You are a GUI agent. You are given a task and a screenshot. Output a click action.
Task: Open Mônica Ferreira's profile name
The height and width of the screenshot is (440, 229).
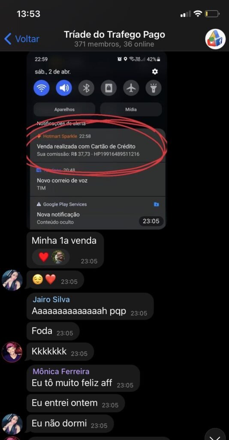[x=61, y=372]
